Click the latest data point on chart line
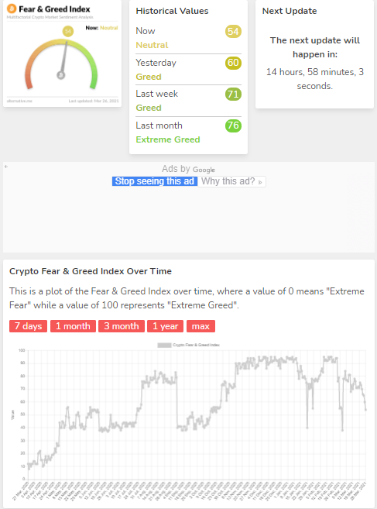Image resolution: width=377 pixels, height=509 pixels. click(x=365, y=410)
